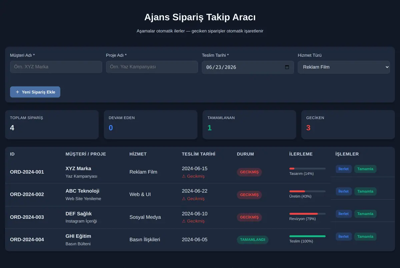400x268 pixels.
Task: Click the customer name XYZ Marka
Action: click(78, 168)
